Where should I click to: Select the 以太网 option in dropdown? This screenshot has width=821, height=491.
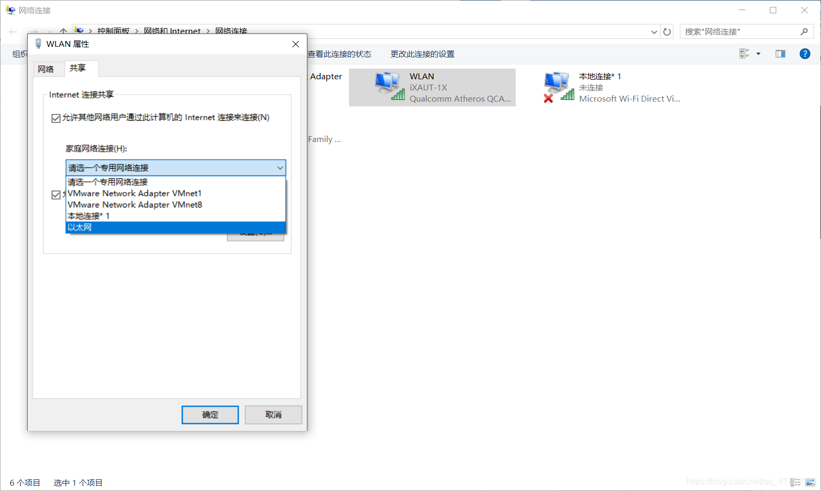(176, 227)
